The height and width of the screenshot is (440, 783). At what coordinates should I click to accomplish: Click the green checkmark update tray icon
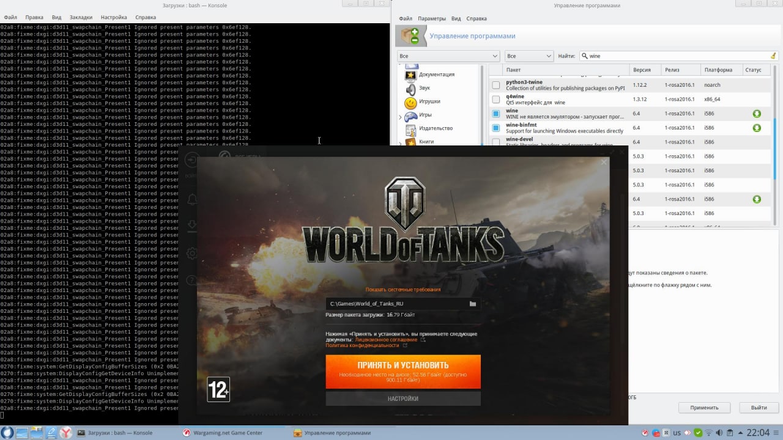[x=698, y=433]
